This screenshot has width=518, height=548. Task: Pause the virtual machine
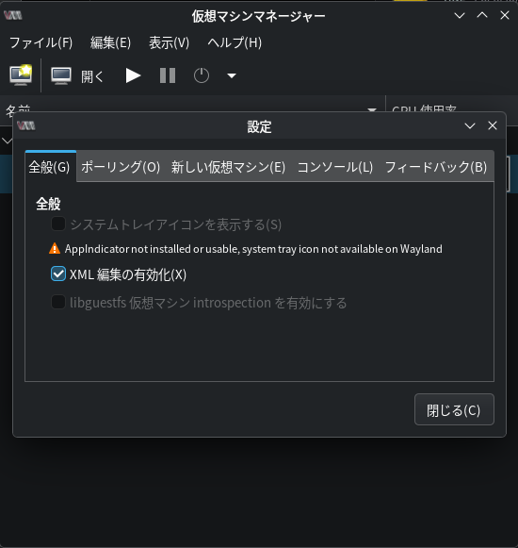[x=168, y=75]
